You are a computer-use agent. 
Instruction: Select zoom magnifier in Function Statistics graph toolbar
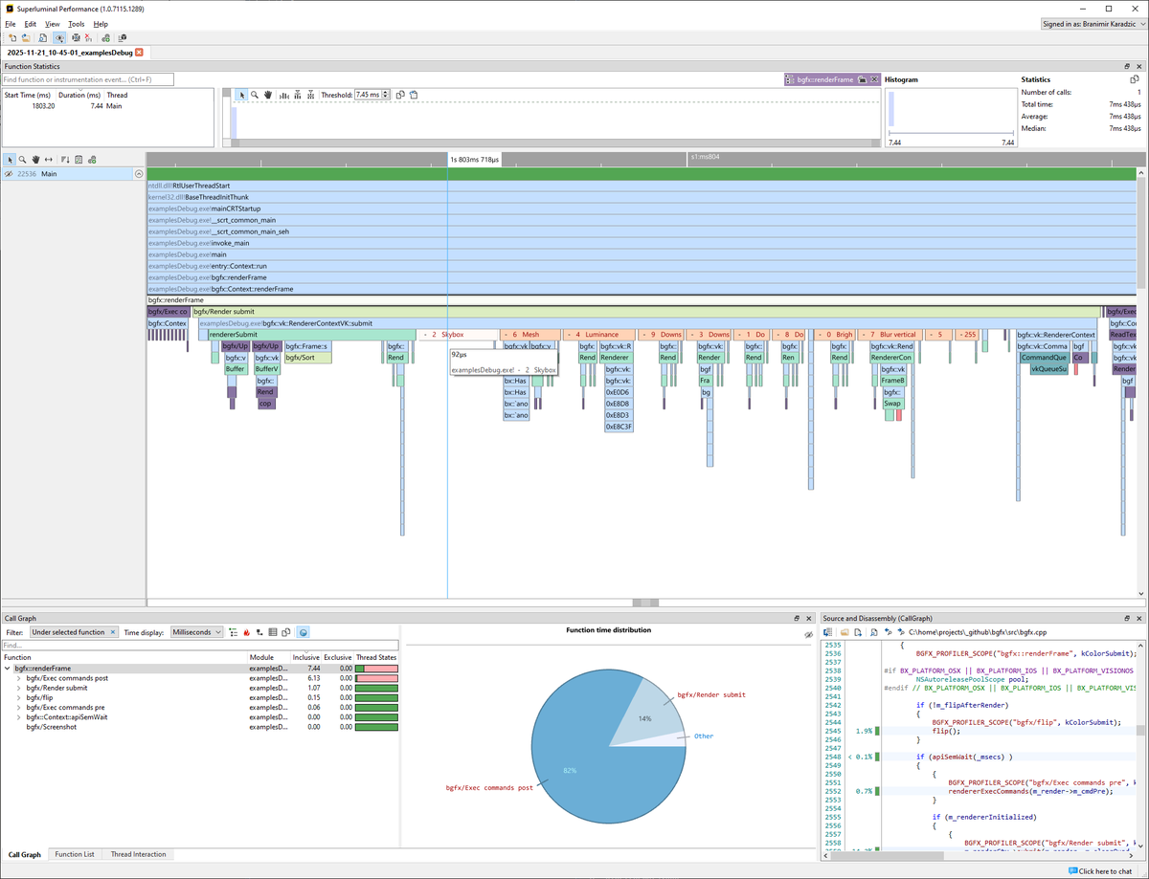[x=255, y=95]
